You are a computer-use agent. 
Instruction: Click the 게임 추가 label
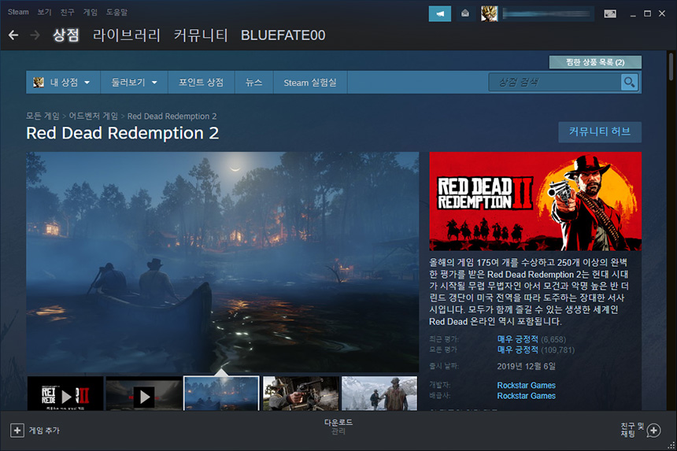coord(44,431)
